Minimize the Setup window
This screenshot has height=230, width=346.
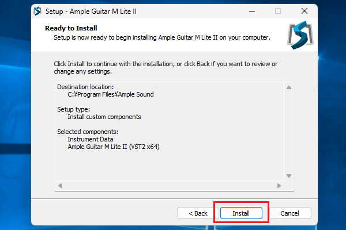pos(251,11)
